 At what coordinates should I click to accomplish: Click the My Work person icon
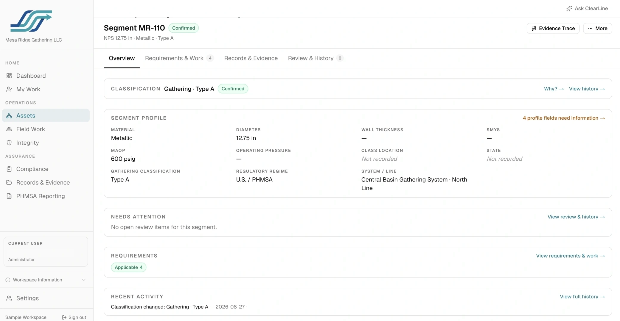tap(9, 89)
